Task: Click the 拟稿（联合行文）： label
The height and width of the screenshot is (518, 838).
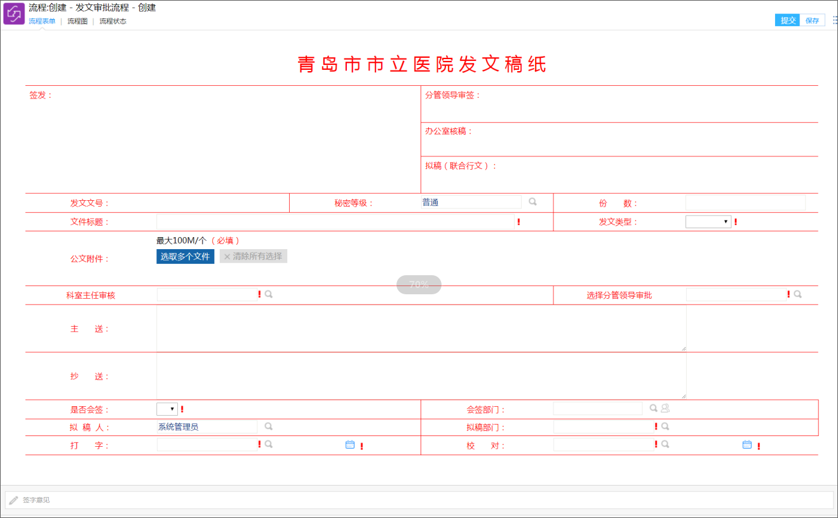Action: [461, 165]
